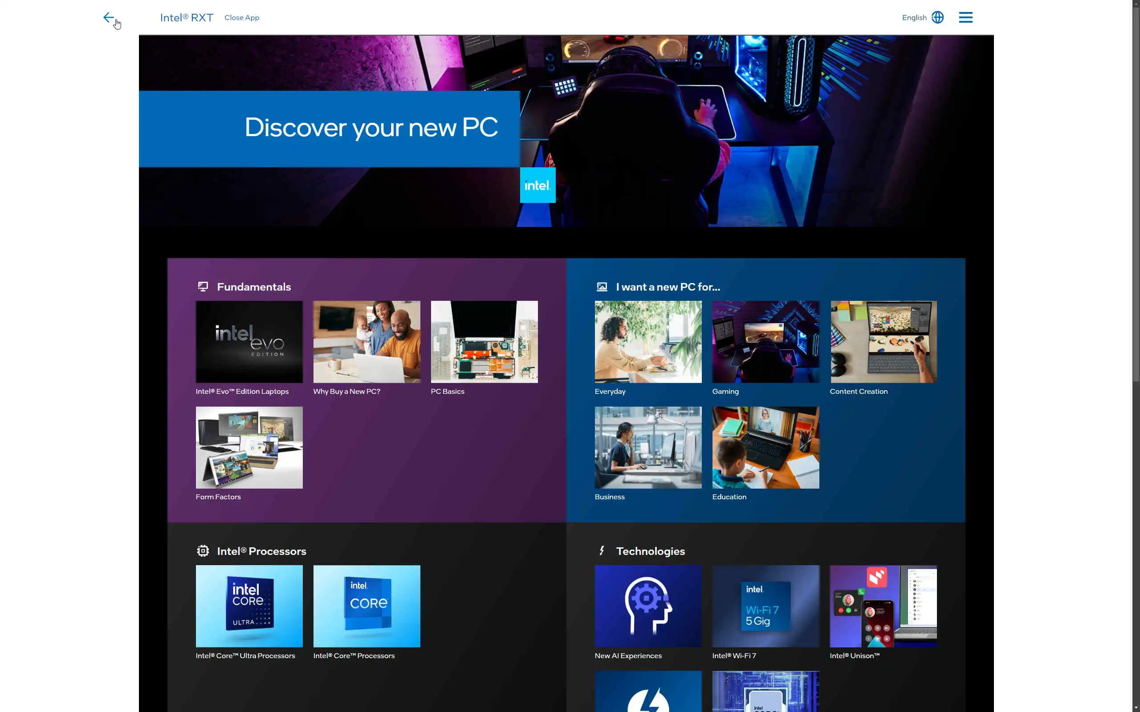
Task: Click the back arrow icon
Action: click(108, 17)
